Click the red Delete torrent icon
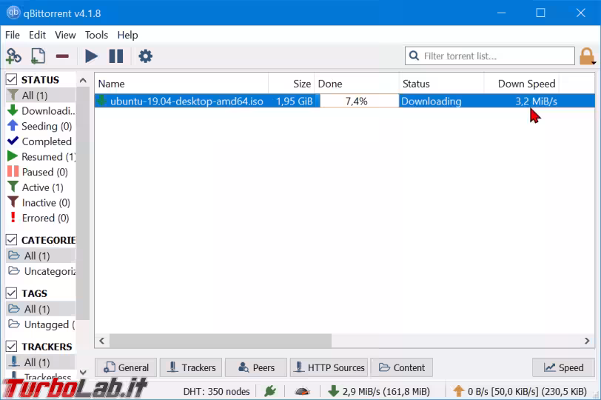 pyautogui.click(x=62, y=56)
